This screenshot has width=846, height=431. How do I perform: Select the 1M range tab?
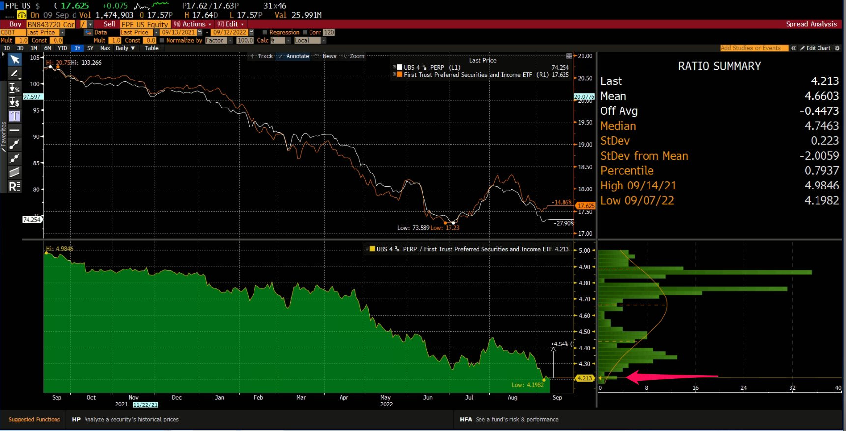tap(34, 48)
